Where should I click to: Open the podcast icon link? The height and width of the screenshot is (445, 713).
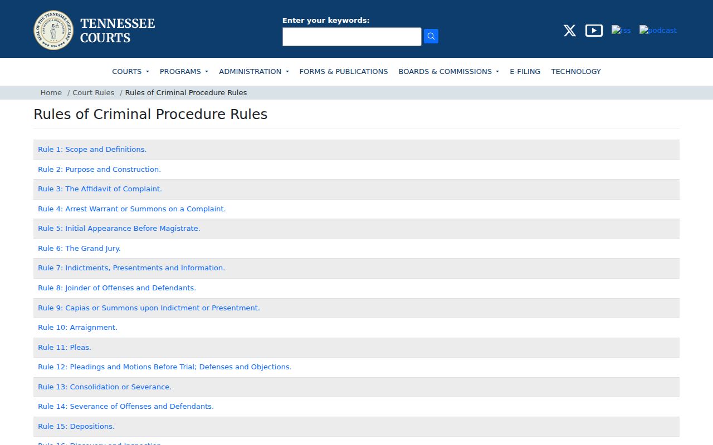pyautogui.click(x=658, y=30)
